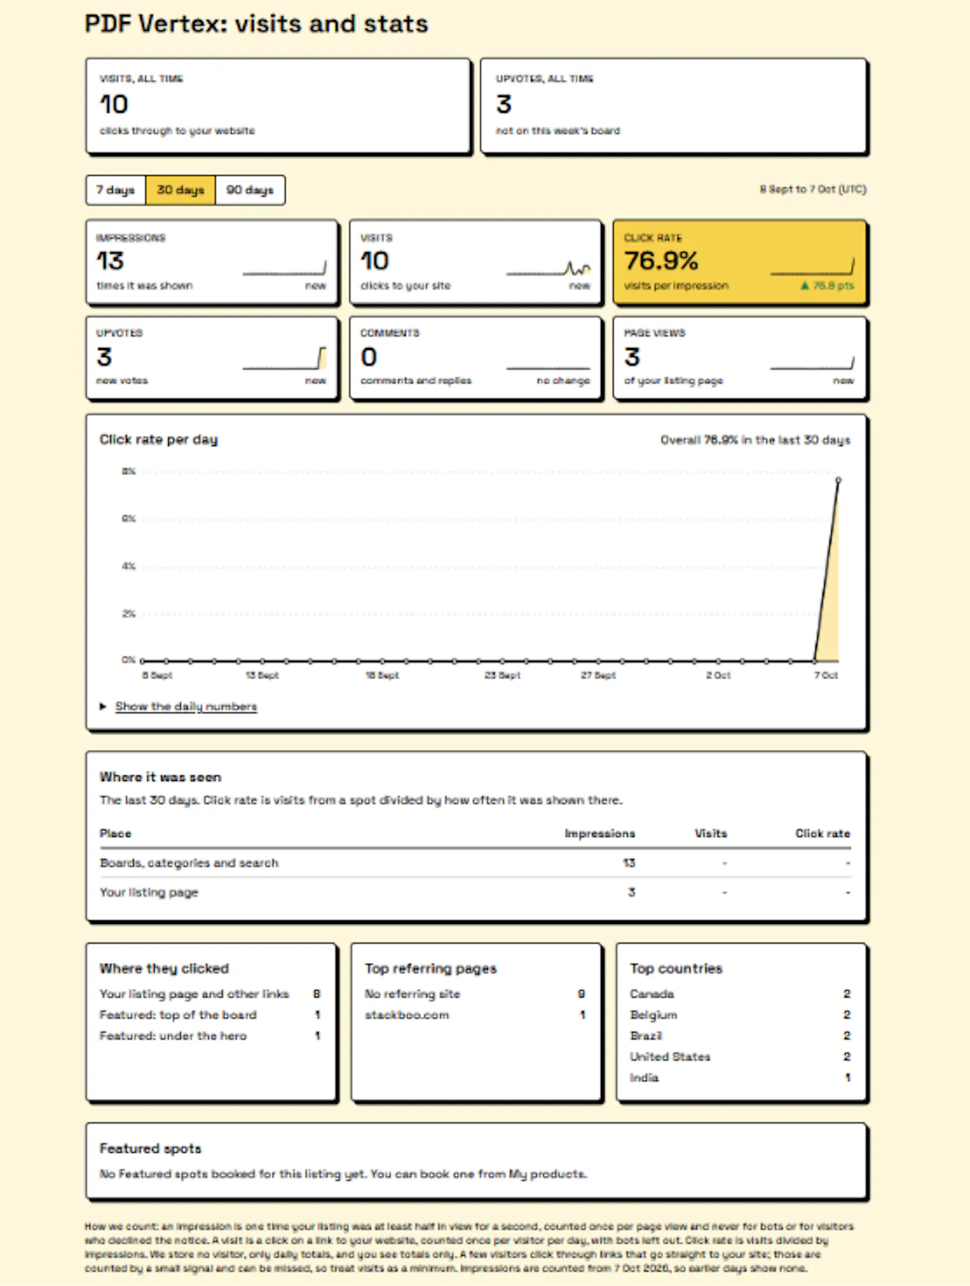Click the 8 Sept data point on chart

click(142, 661)
